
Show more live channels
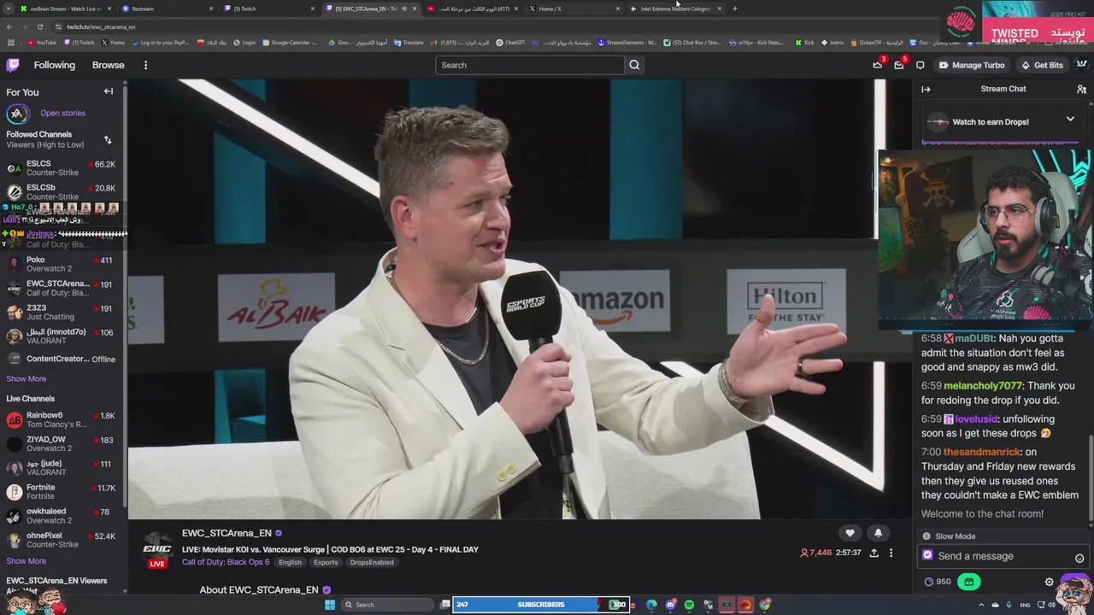(26, 561)
